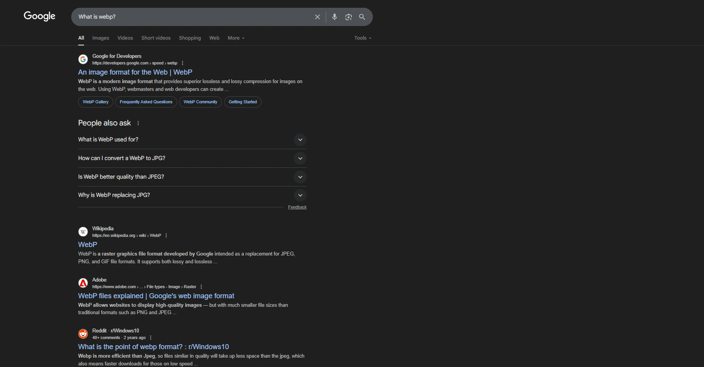This screenshot has height=367, width=704.
Task: Switch to the Images tab
Action: [100, 38]
